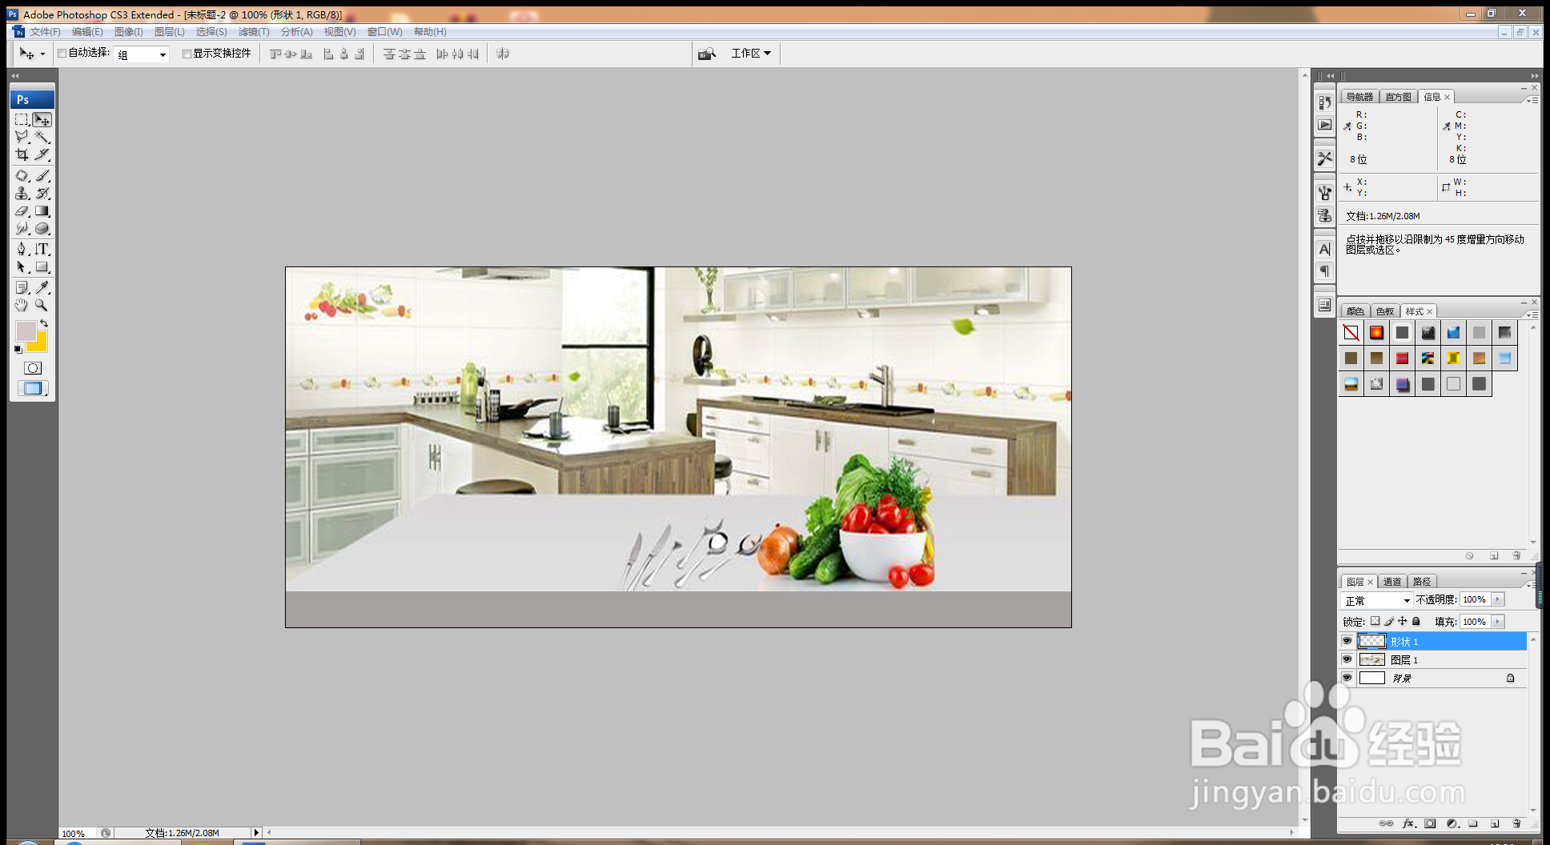
Task: Select the Rectangular Marquee tool
Action: click(22, 119)
